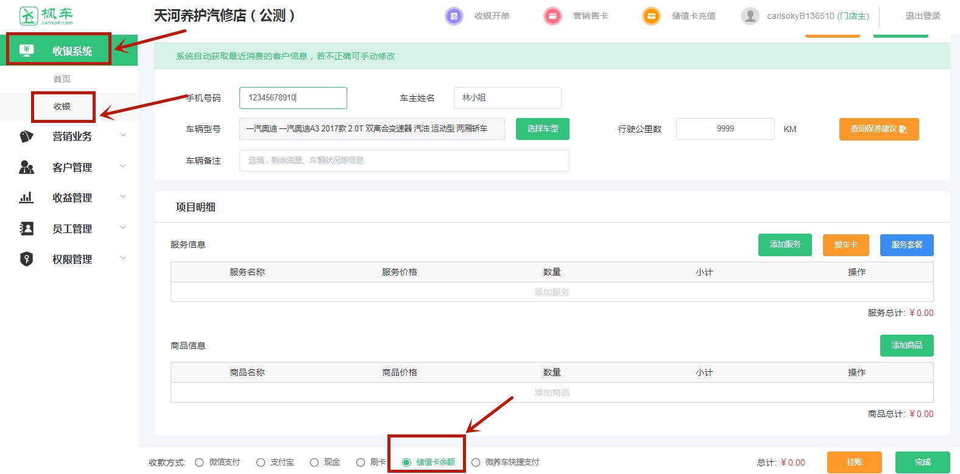Expand the 营销业务 menu chevron
This screenshot has height=474, width=960.
(123, 135)
